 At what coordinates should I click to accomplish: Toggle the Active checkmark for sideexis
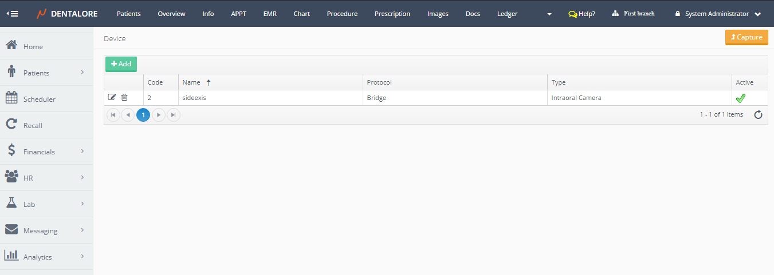[740, 98]
